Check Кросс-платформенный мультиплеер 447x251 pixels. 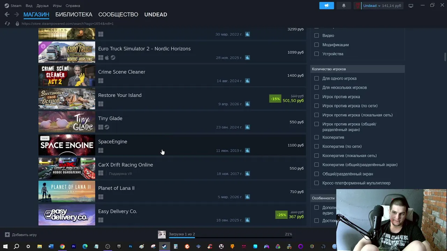316,183
